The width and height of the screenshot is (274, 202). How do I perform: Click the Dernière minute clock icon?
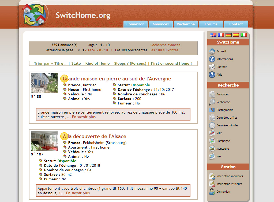(212, 125)
